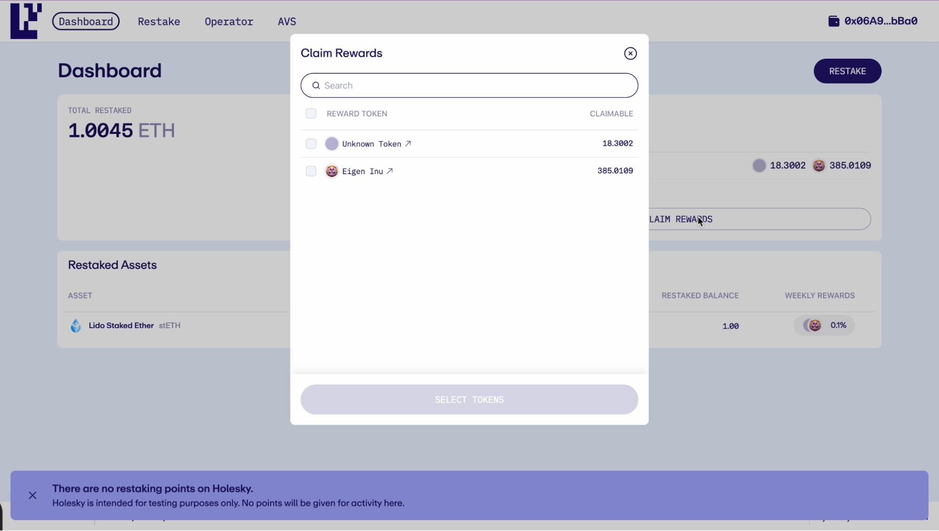This screenshot has height=531, width=939.
Task: Click the Lido Staked Ether stETH icon
Action: [76, 325]
